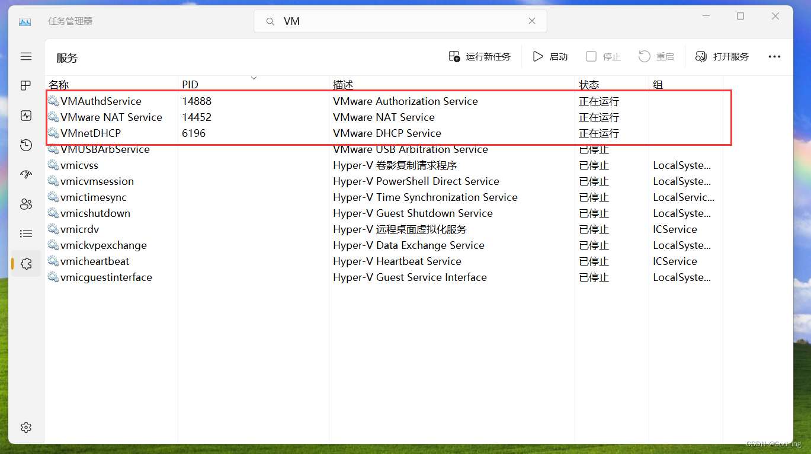
Task: Click the gear icon beside vmicrdv
Action: click(x=53, y=229)
